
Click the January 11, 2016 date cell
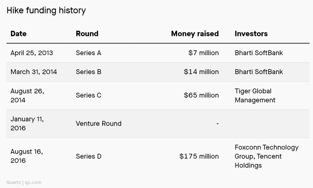point(27,123)
